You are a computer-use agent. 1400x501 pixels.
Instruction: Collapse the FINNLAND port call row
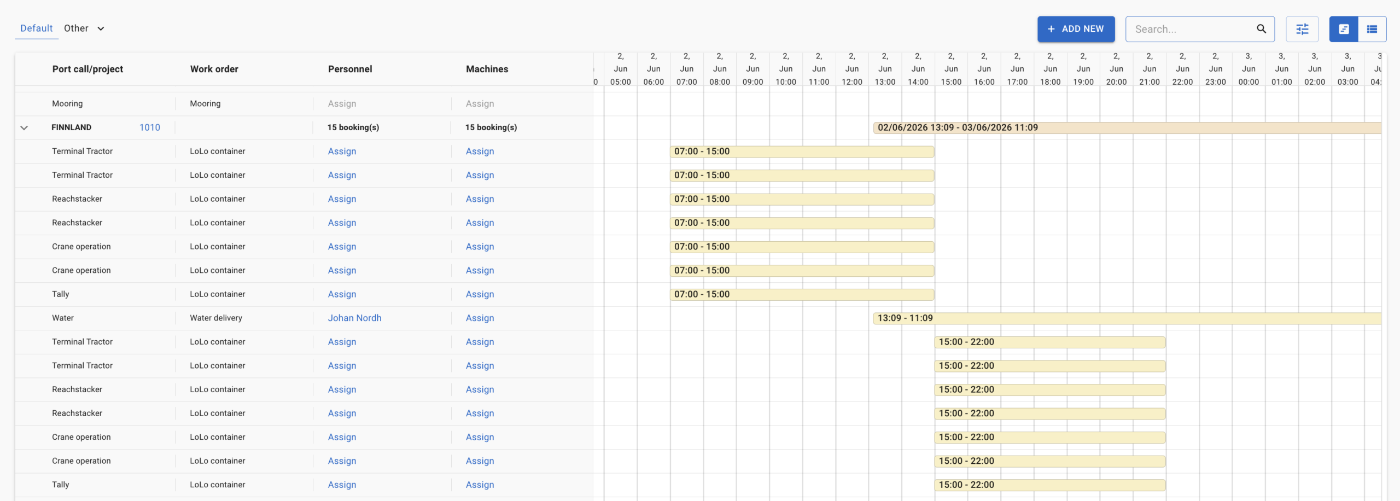(24, 127)
